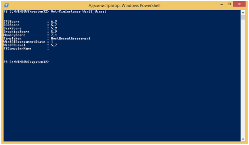Click the Get-CimInstance Win32_Winsat command text
This screenshot has width=249, height=145.
(79, 11)
